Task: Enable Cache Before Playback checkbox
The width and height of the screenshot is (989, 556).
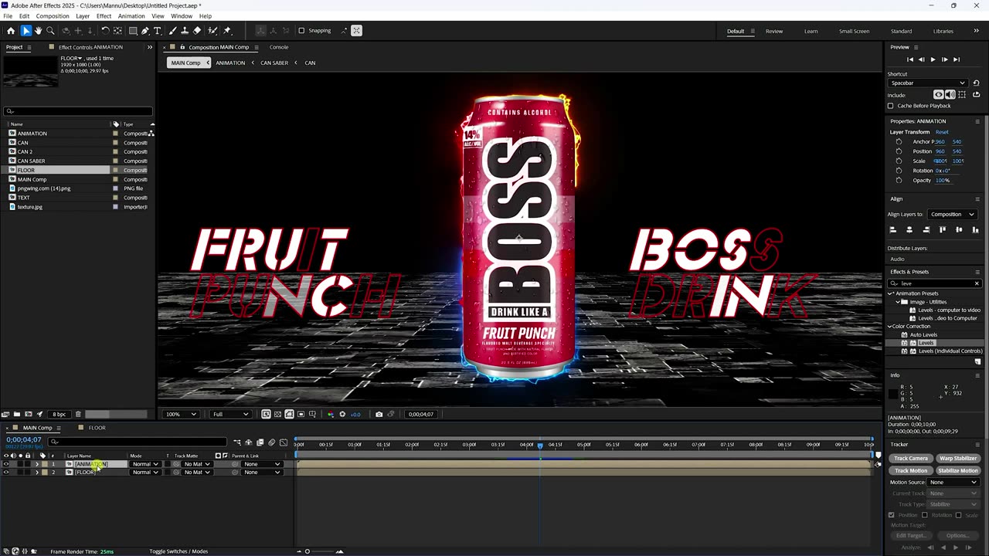Action: click(x=891, y=106)
